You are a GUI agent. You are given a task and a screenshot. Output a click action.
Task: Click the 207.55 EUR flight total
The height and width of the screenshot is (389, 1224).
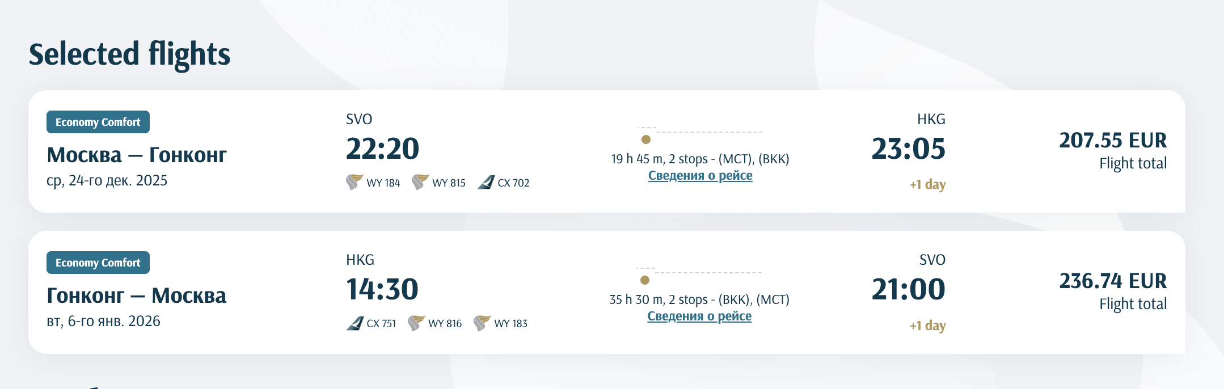click(x=1113, y=140)
